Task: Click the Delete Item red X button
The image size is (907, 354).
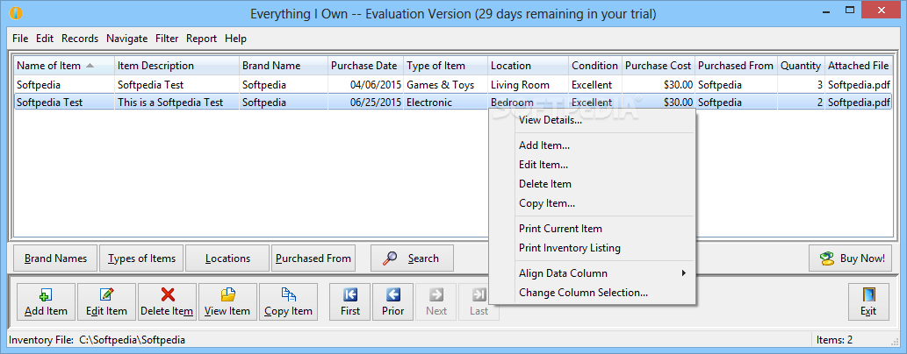Action: [x=167, y=301]
